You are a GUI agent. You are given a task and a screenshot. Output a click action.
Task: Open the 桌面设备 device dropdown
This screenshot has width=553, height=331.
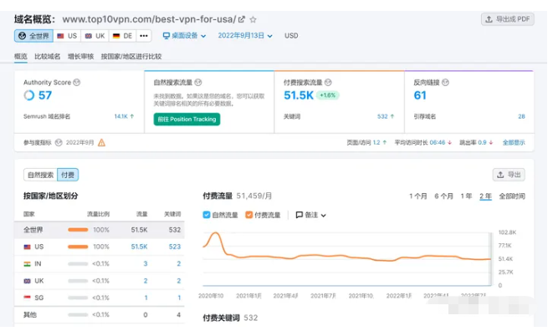click(x=184, y=36)
